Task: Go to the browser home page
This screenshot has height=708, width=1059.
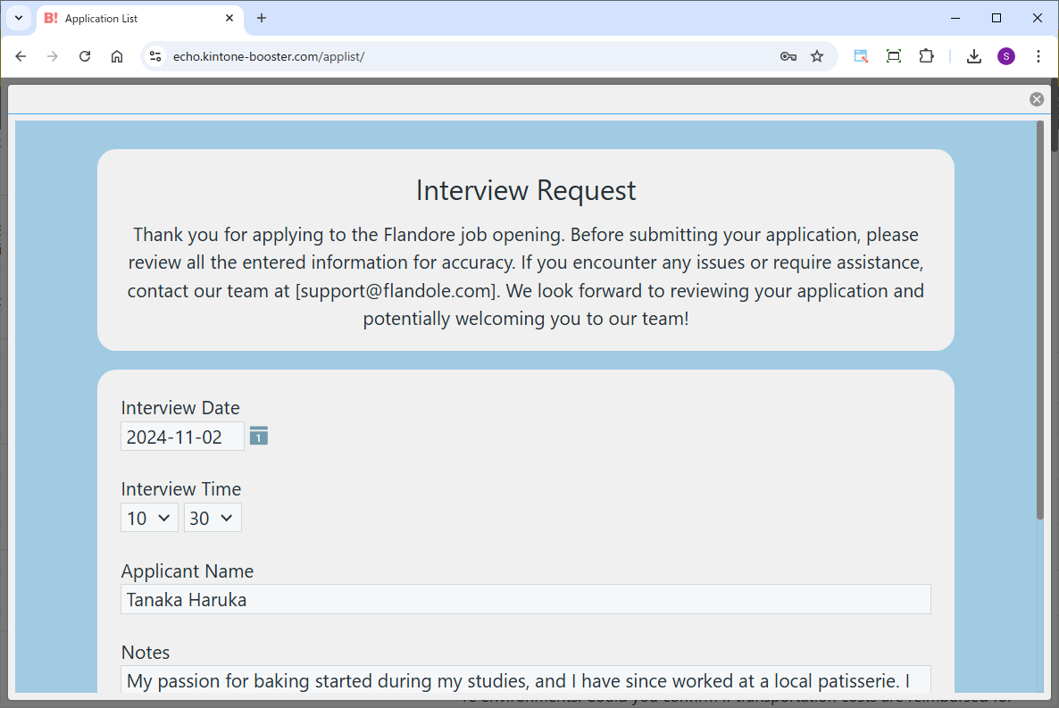Action: pos(117,56)
